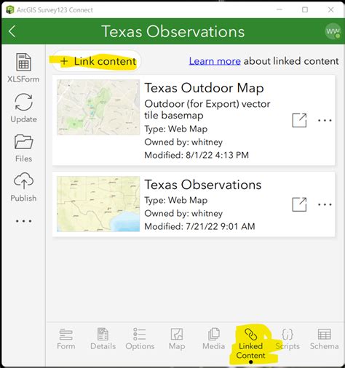Switch to the Map tab
Screen dimensions: 345x368
pyautogui.click(x=177, y=339)
